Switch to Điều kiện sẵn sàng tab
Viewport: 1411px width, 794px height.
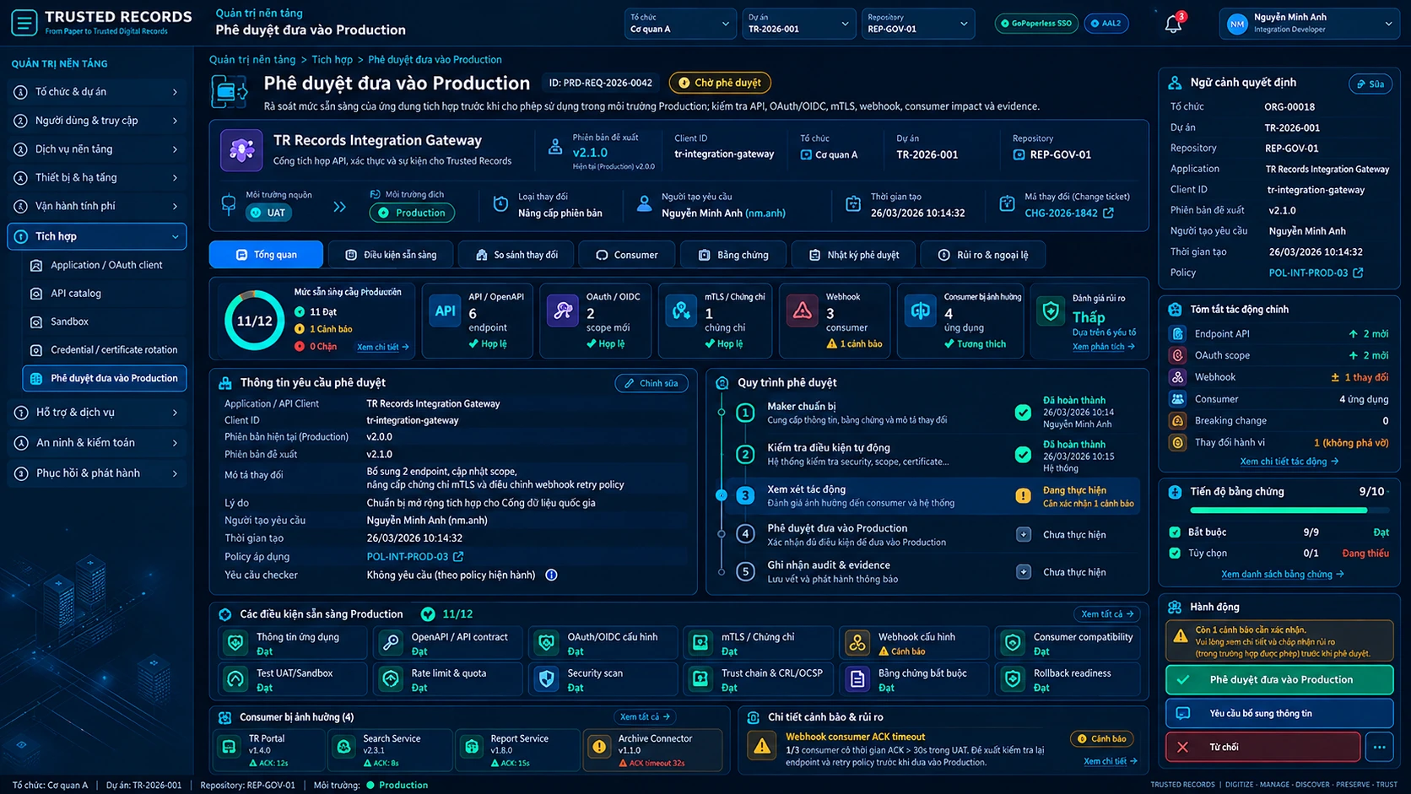391,255
